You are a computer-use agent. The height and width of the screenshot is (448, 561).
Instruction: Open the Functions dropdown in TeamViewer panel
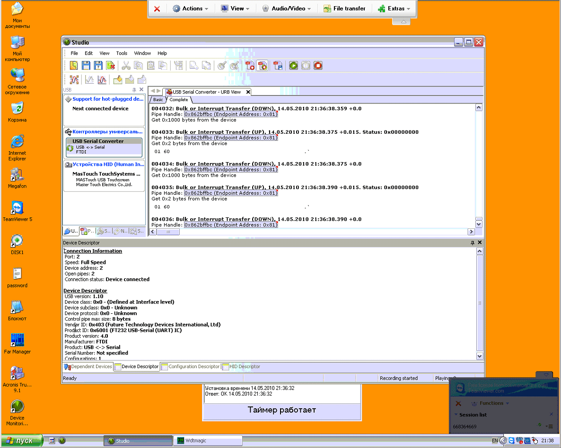tap(490, 403)
